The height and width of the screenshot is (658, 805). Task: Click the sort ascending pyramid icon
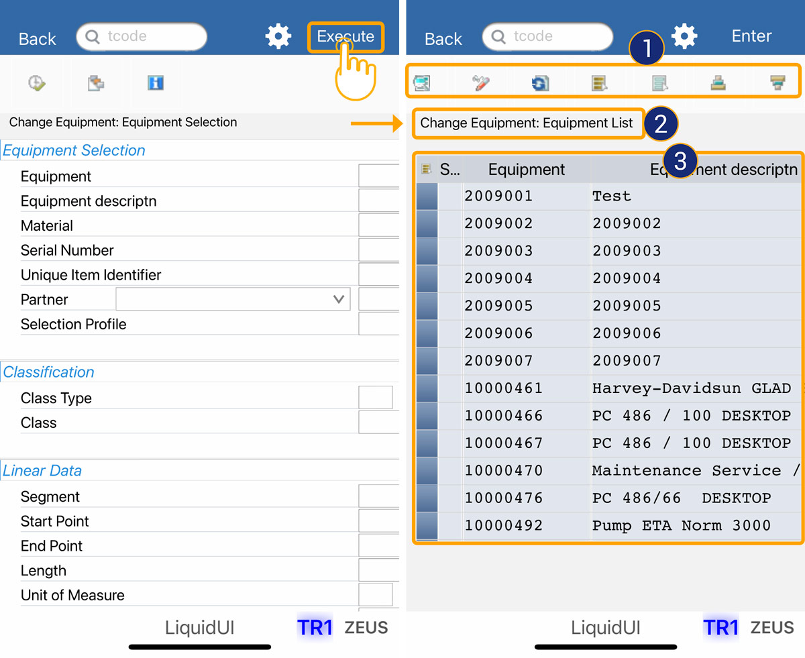tap(718, 83)
